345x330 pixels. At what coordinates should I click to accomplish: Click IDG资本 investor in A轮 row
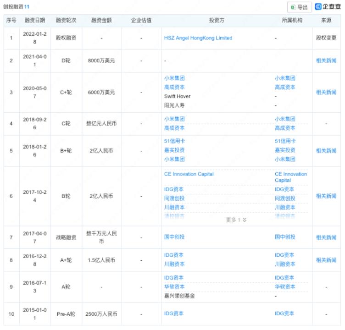[173, 278]
